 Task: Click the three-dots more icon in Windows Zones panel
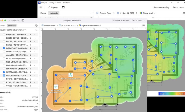[x=91, y=13]
